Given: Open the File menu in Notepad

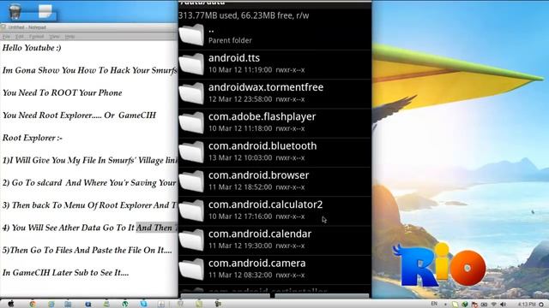Looking at the screenshot, I should (x=6, y=36).
